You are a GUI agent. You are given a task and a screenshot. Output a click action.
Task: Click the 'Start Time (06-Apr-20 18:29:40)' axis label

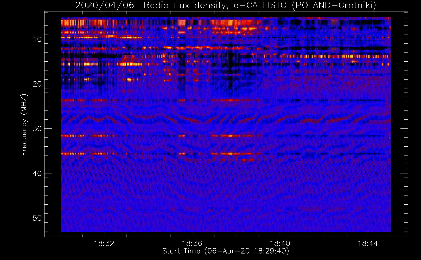pos(226,251)
